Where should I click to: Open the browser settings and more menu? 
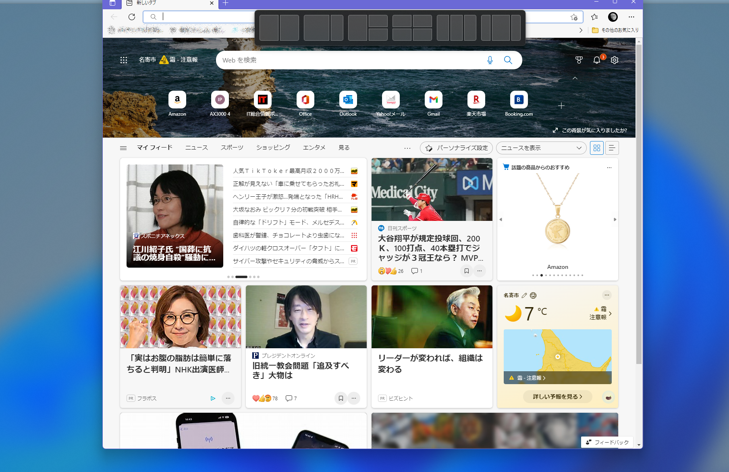631,17
